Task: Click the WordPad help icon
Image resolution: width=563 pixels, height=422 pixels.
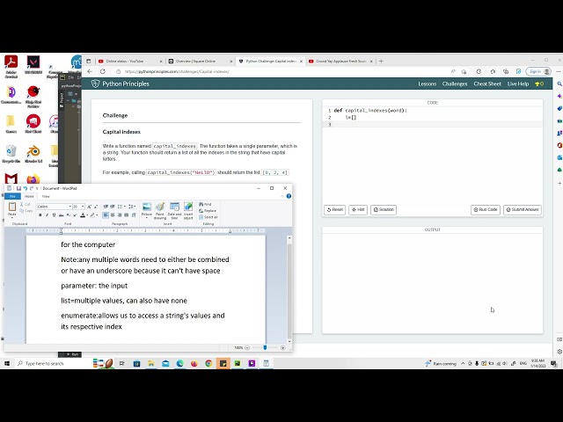Action: 289,196
